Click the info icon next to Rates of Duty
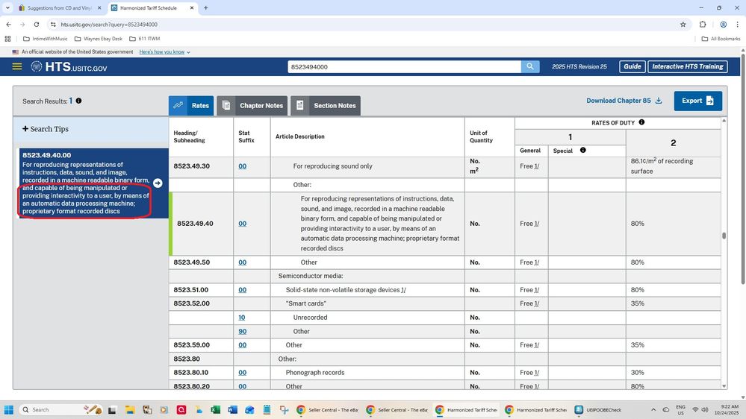The width and height of the screenshot is (746, 419). [x=641, y=122]
